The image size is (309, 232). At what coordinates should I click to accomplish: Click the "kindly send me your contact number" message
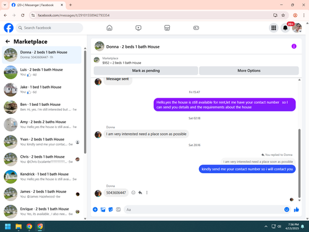point(247,169)
